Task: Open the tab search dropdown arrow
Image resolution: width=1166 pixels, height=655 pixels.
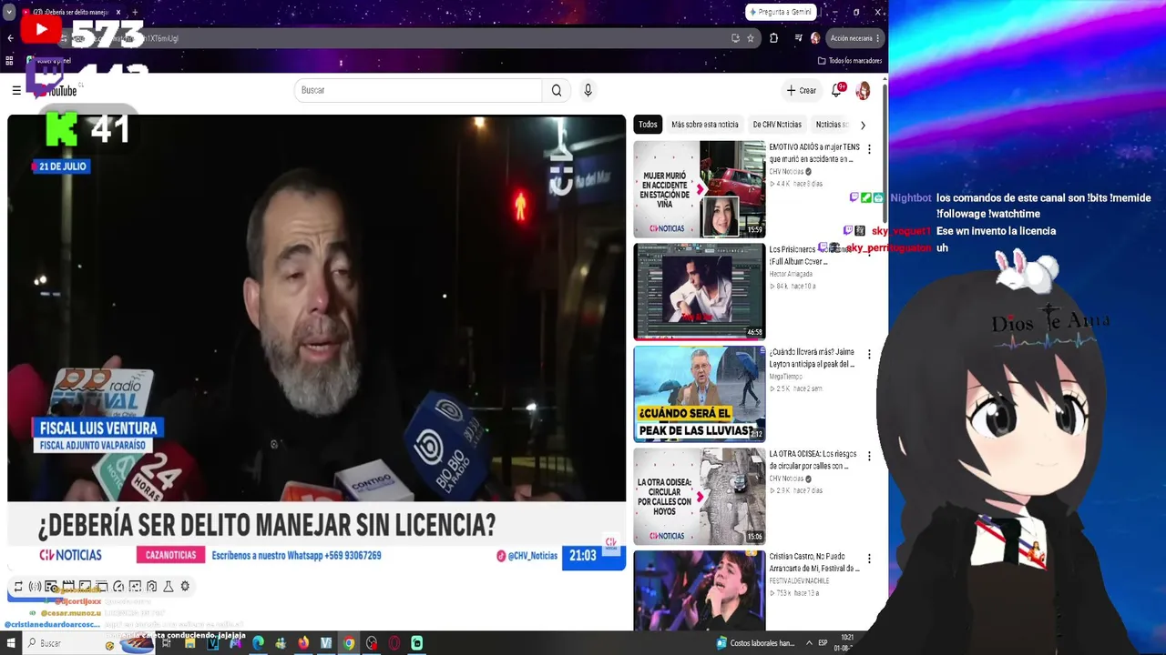Action: (x=9, y=13)
